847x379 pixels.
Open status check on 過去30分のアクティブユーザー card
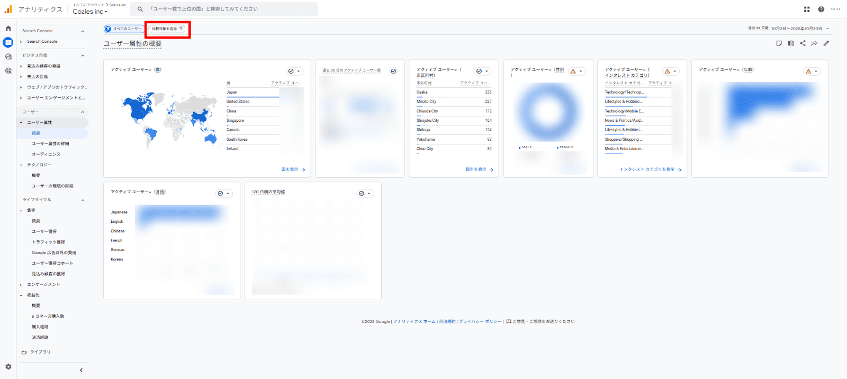point(393,71)
